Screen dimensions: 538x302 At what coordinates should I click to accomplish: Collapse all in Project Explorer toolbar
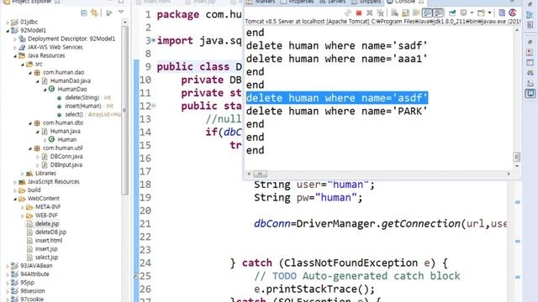tap(84, 13)
